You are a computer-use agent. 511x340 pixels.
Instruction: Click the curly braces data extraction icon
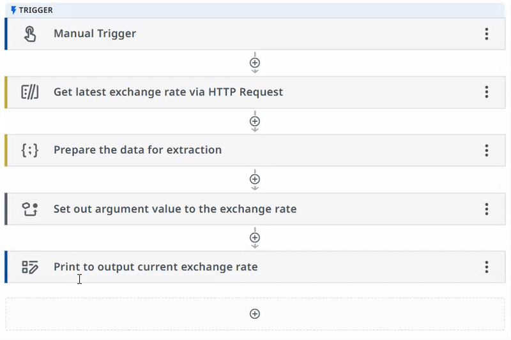30,151
